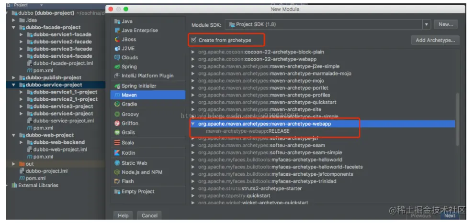This screenshot has width=474, height=223.
Task: Select the maven-archetype-j2ee-simple row
Action: 322,66
